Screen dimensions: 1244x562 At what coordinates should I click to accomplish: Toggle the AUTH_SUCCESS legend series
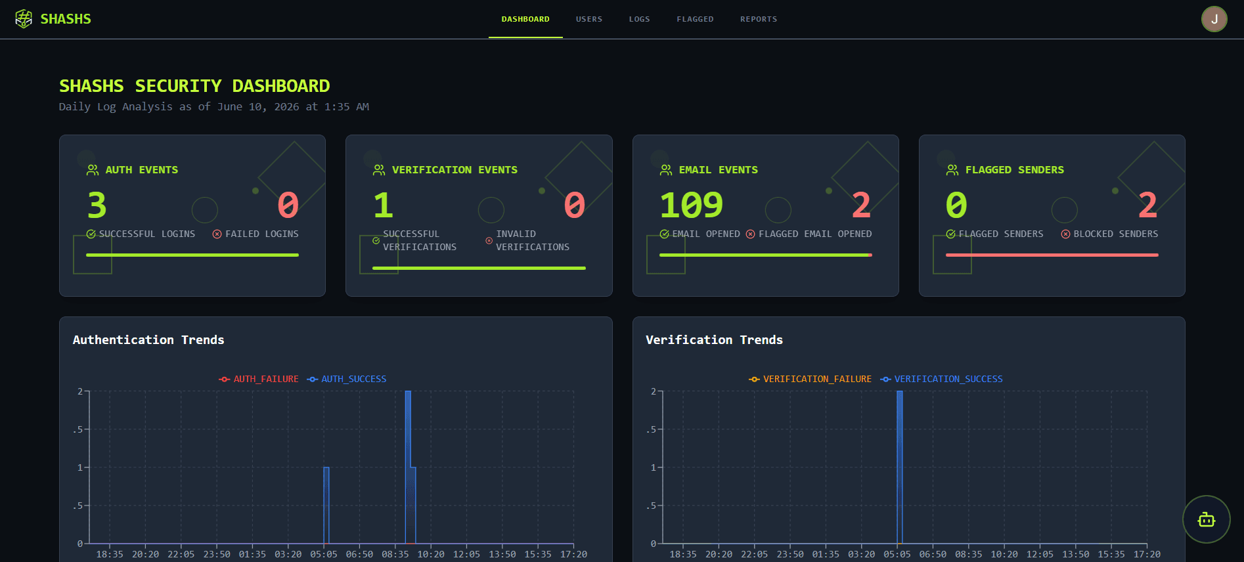[347, 379]
